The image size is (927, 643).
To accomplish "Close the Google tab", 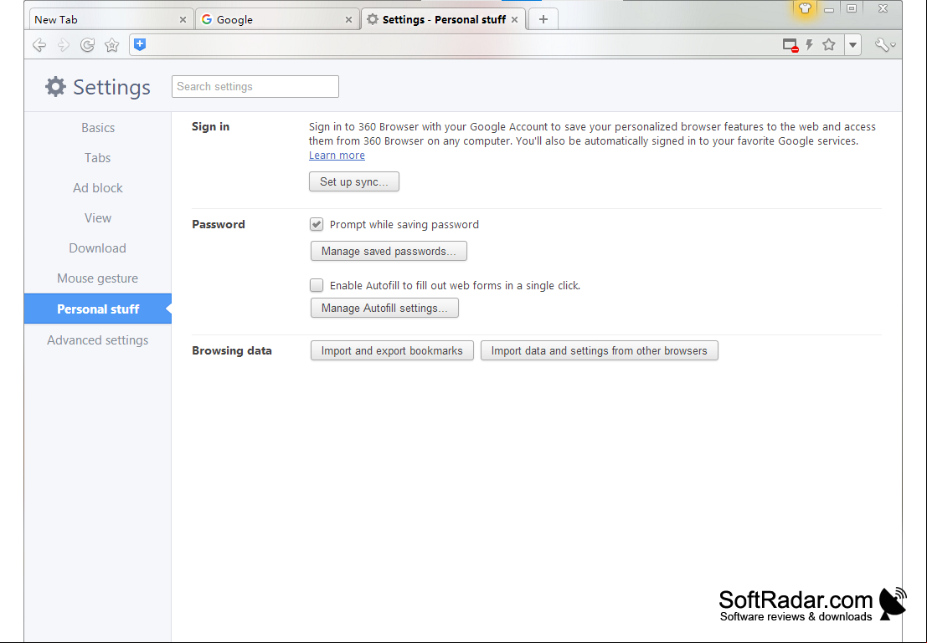I will click(x=349, y=19).
